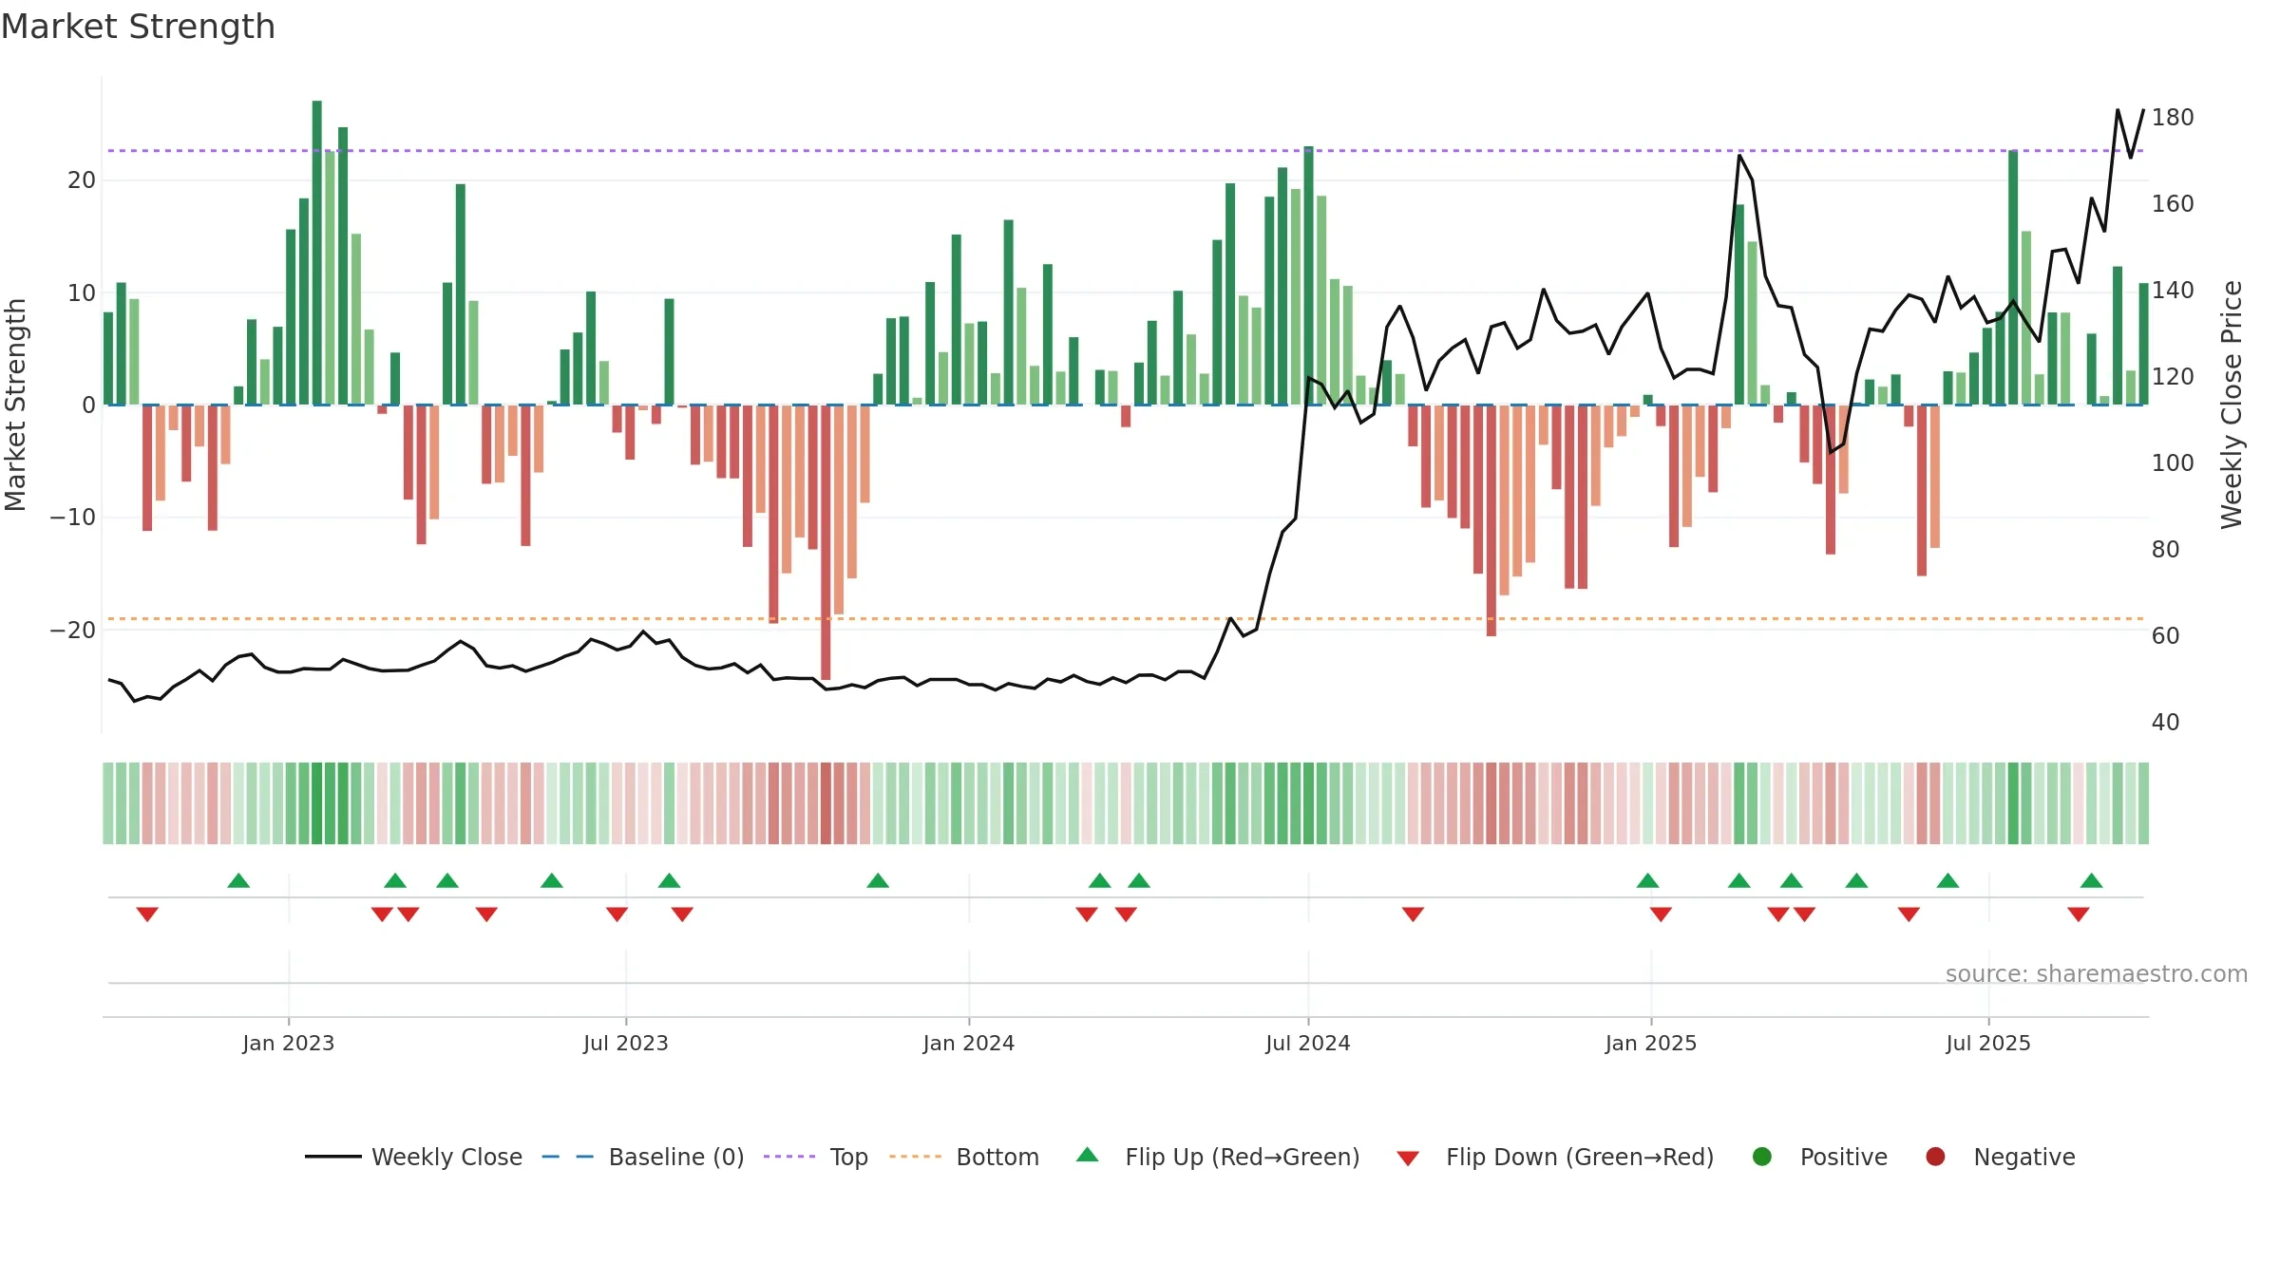2280x1282 pixels.
Task: Click the dark red Negative dot in legend
Action: point(1935,1157)
